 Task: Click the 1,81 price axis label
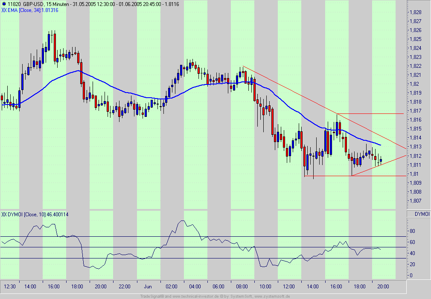click(x=414, y=174)
